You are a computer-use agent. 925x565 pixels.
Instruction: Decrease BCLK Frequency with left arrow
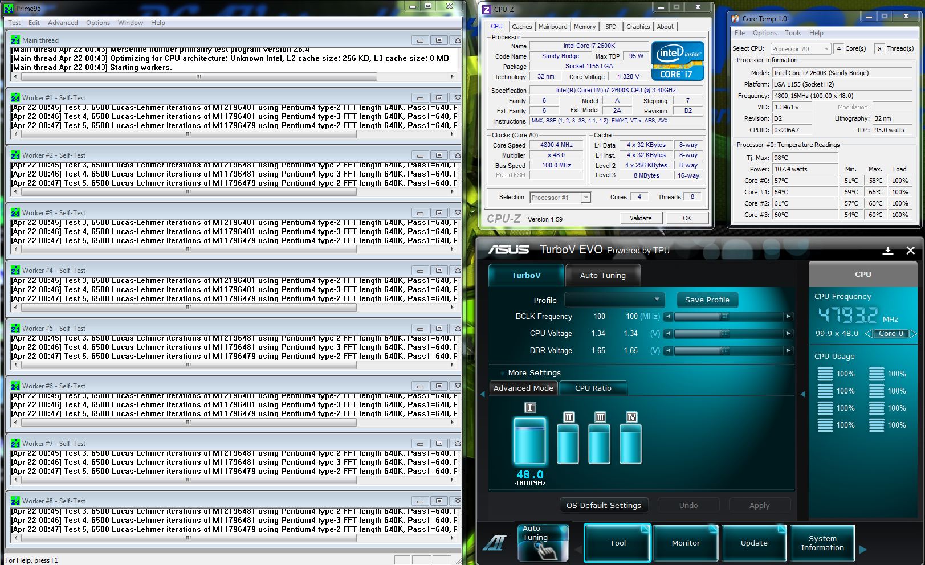coord(668,317)
